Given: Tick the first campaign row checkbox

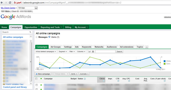Looking at the screenshot, I should tap(37, 85).
